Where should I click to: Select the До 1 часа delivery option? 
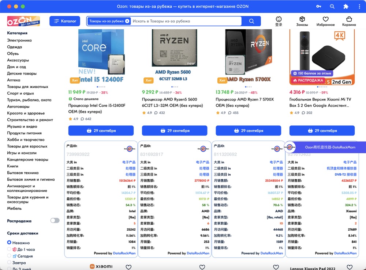pos(10,249)
